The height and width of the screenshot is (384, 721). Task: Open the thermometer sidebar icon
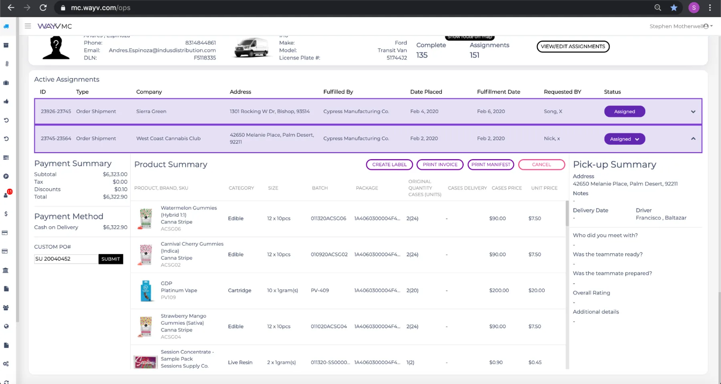(6, 64)
